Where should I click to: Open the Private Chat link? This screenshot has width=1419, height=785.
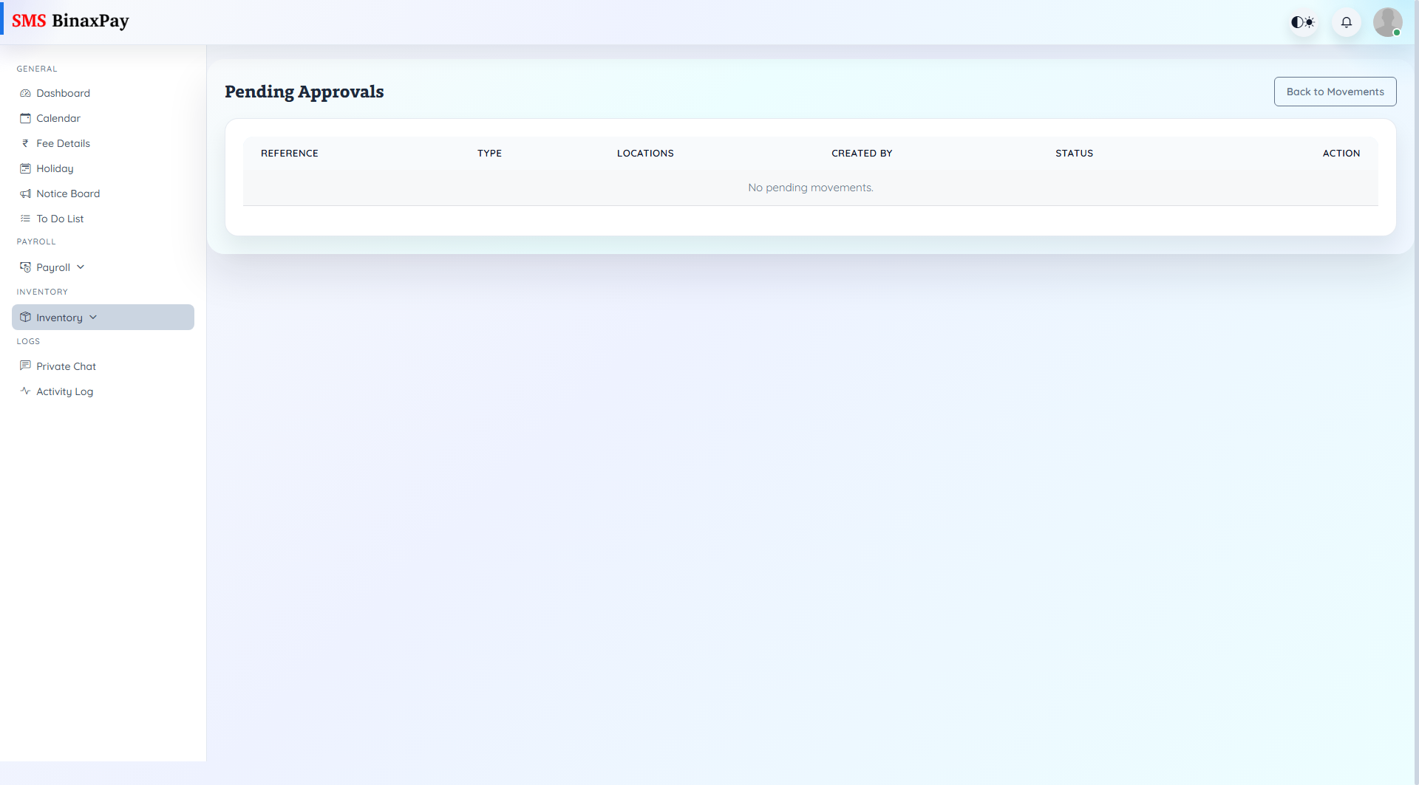pos(67,366)
